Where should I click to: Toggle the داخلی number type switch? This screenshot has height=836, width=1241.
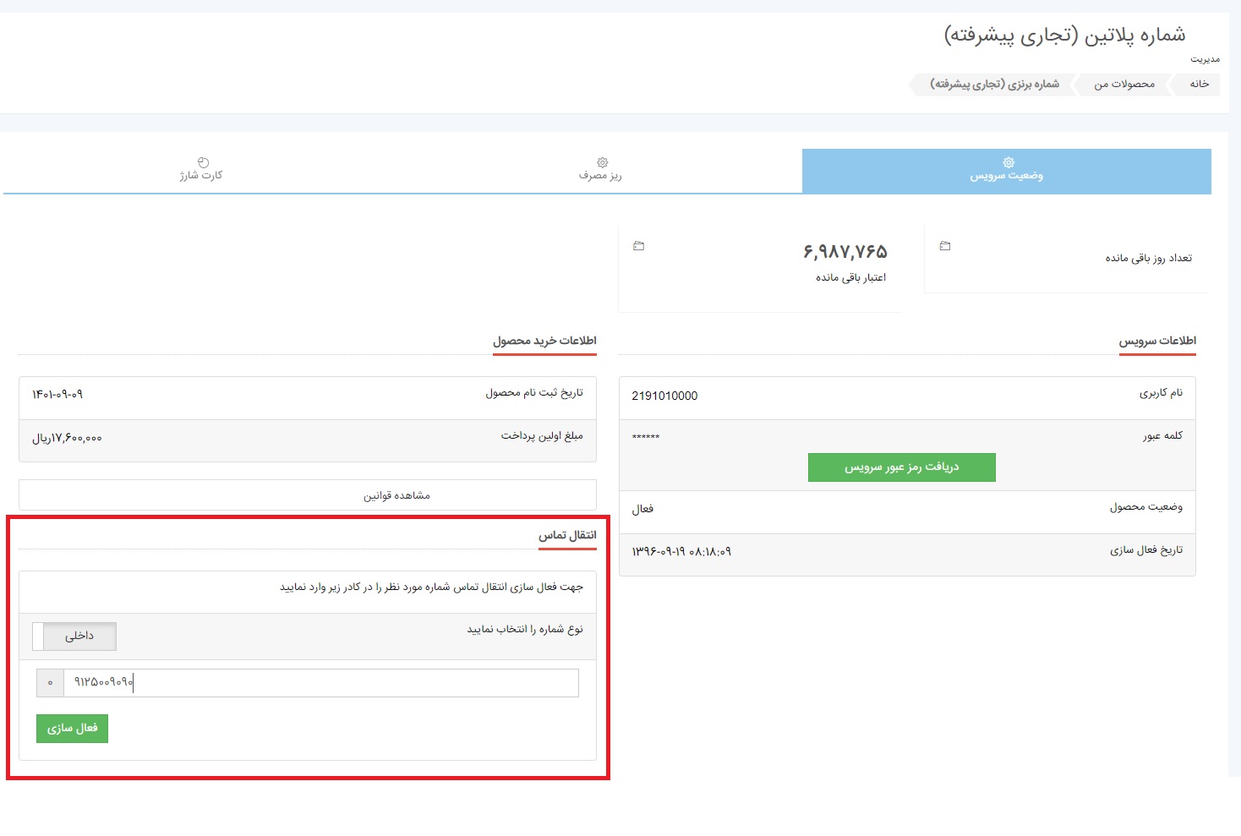pos(74,636)
